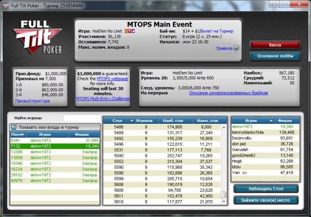Image resolution: width=311 pixels, height=217 pixels.
Task: Click the orange game-type icon next to Hold'em No Limit
Action: click(x=126, y=31)
